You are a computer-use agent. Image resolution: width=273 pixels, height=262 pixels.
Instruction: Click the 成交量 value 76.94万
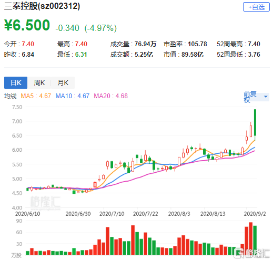(145, 44)
